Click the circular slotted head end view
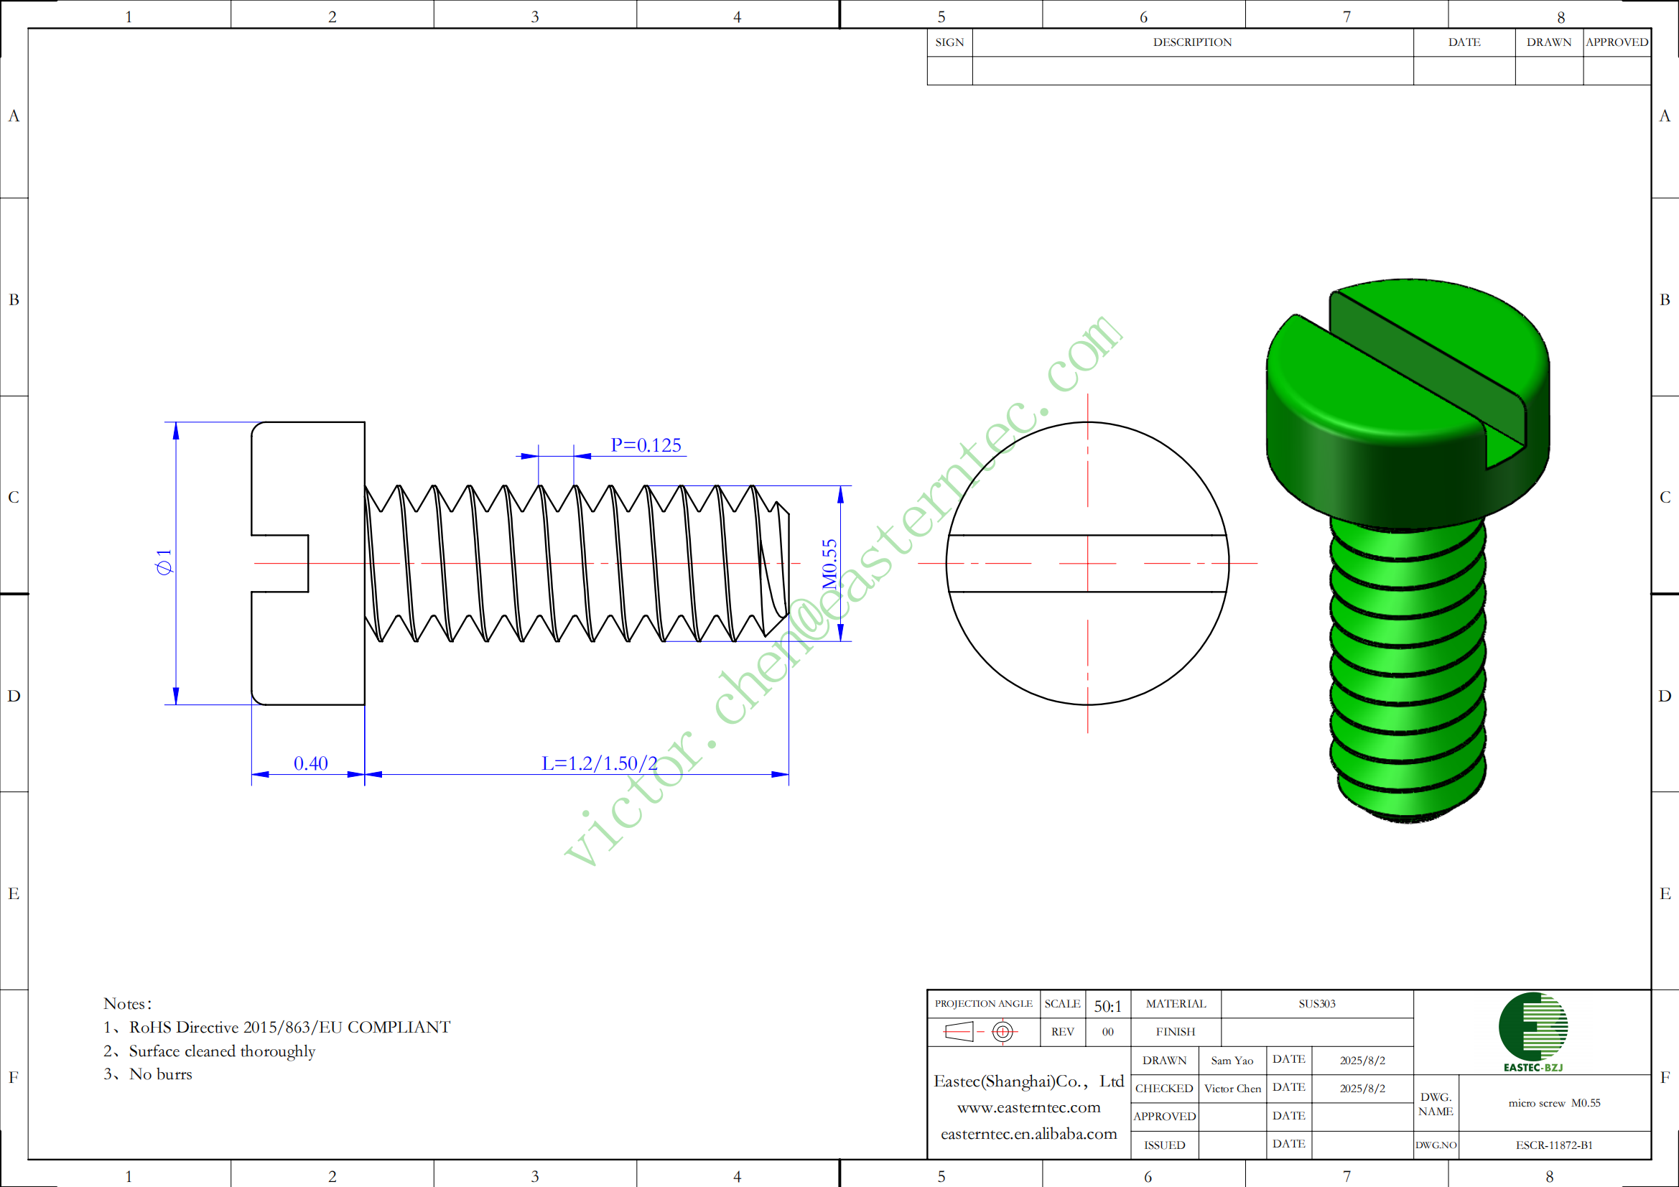The width and height of the screenshot is (1679, 1187). 1087,563
